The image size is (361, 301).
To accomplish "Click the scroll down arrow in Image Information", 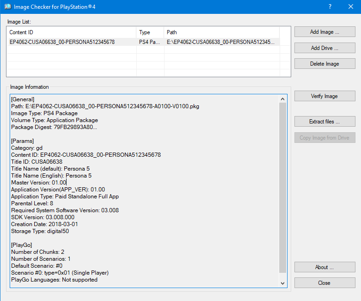I will tap(282, 283).
